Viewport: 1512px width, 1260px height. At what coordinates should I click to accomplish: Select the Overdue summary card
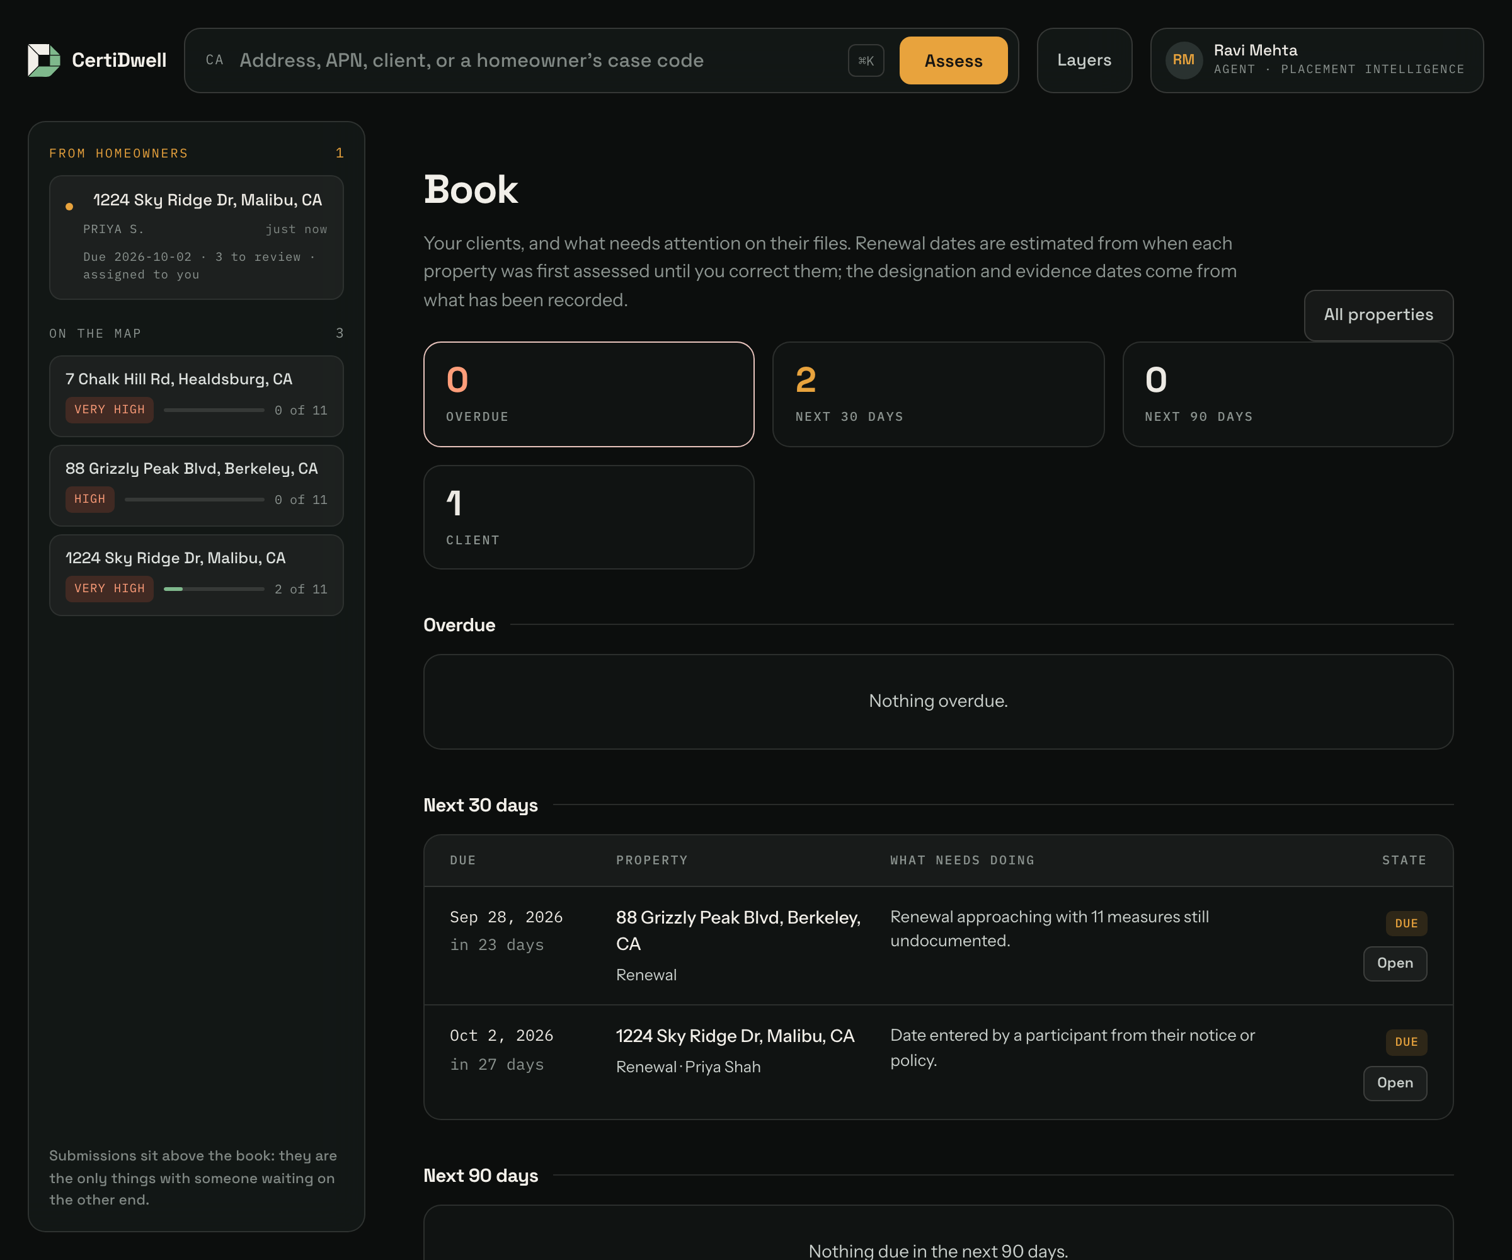click(588, 394)
